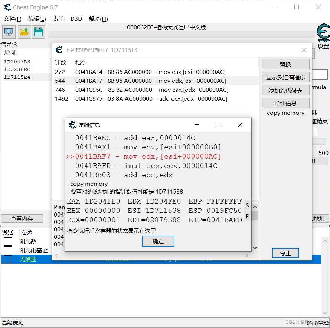The height and width of the screenshot is (328, 330).
Task: Click the open file folder icon
Action: pyautogui.click(x=24, y=32)
